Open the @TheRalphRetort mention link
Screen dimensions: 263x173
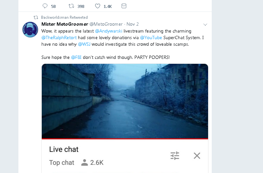[59, 37]
